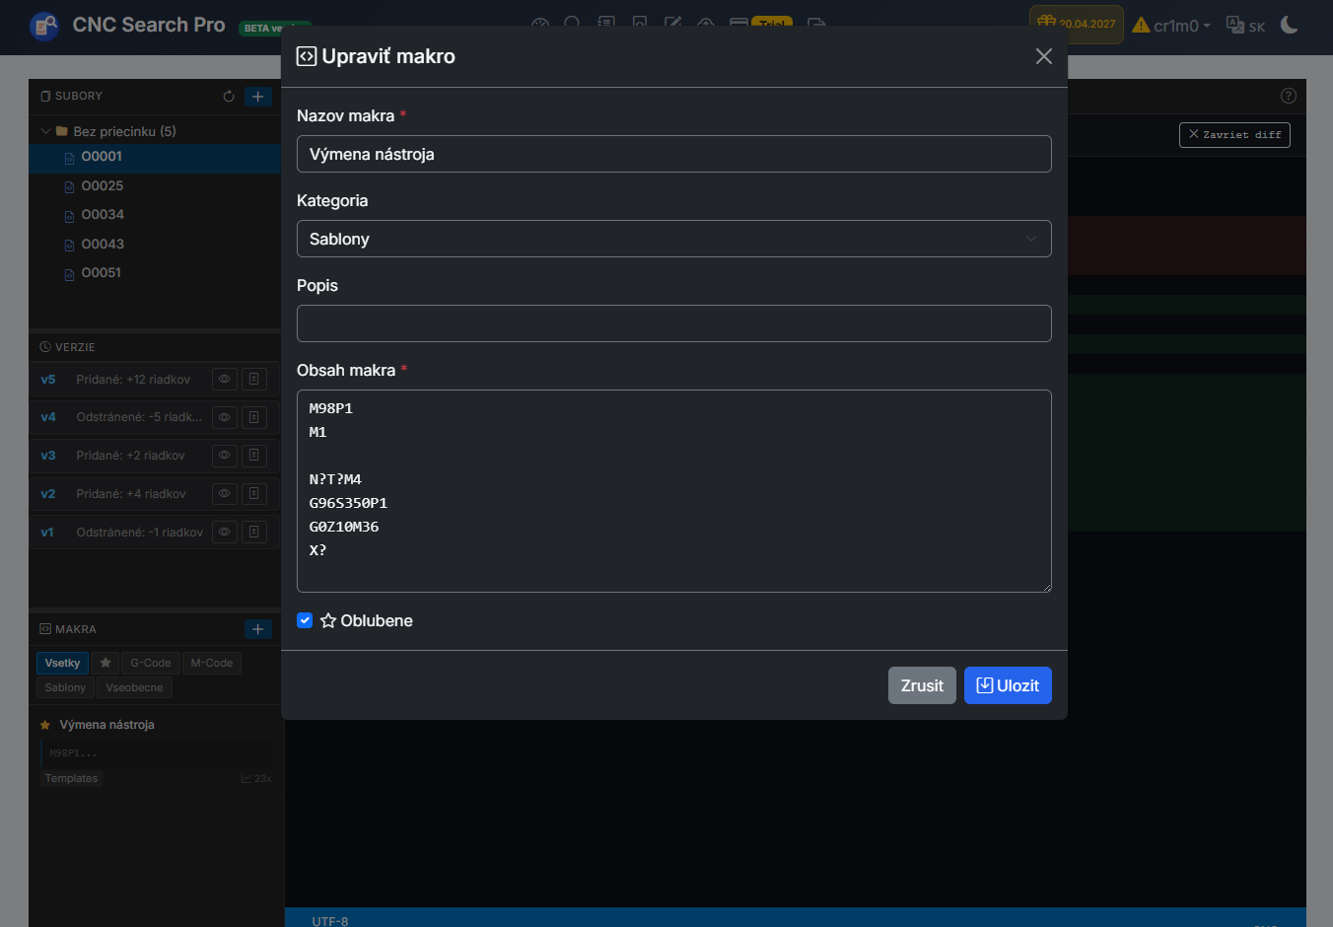This screenshot has width=1333, height=927.
Task: Filter macros by favorites star icon
Action: click(x=105, y=663)
